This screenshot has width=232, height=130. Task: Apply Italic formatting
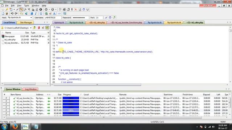coord(36,14)
